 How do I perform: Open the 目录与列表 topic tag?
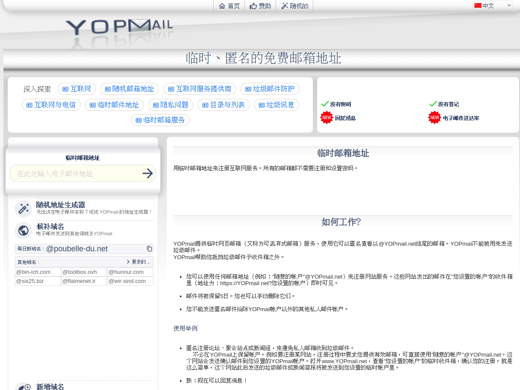click(x=224, y=105)
